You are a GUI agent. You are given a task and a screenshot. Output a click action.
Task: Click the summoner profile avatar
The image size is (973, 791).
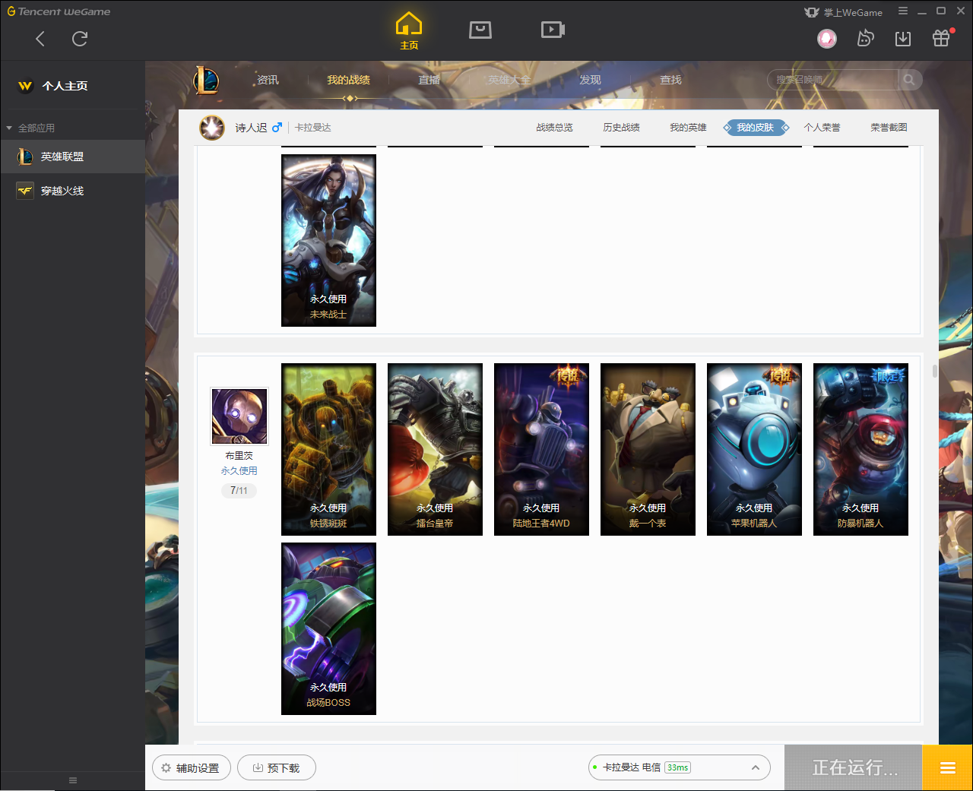tap(212, 128)
